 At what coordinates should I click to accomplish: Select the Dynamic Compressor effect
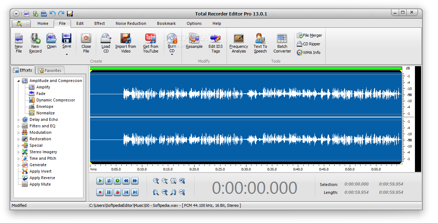click(52, 100)
